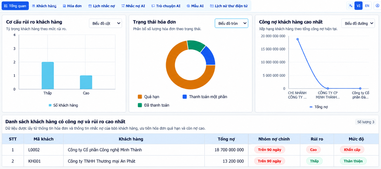Expand the Biểu đồ đường chart type dropdown
The width and height of the screenshot is (381, 169).
pos(358,23)
